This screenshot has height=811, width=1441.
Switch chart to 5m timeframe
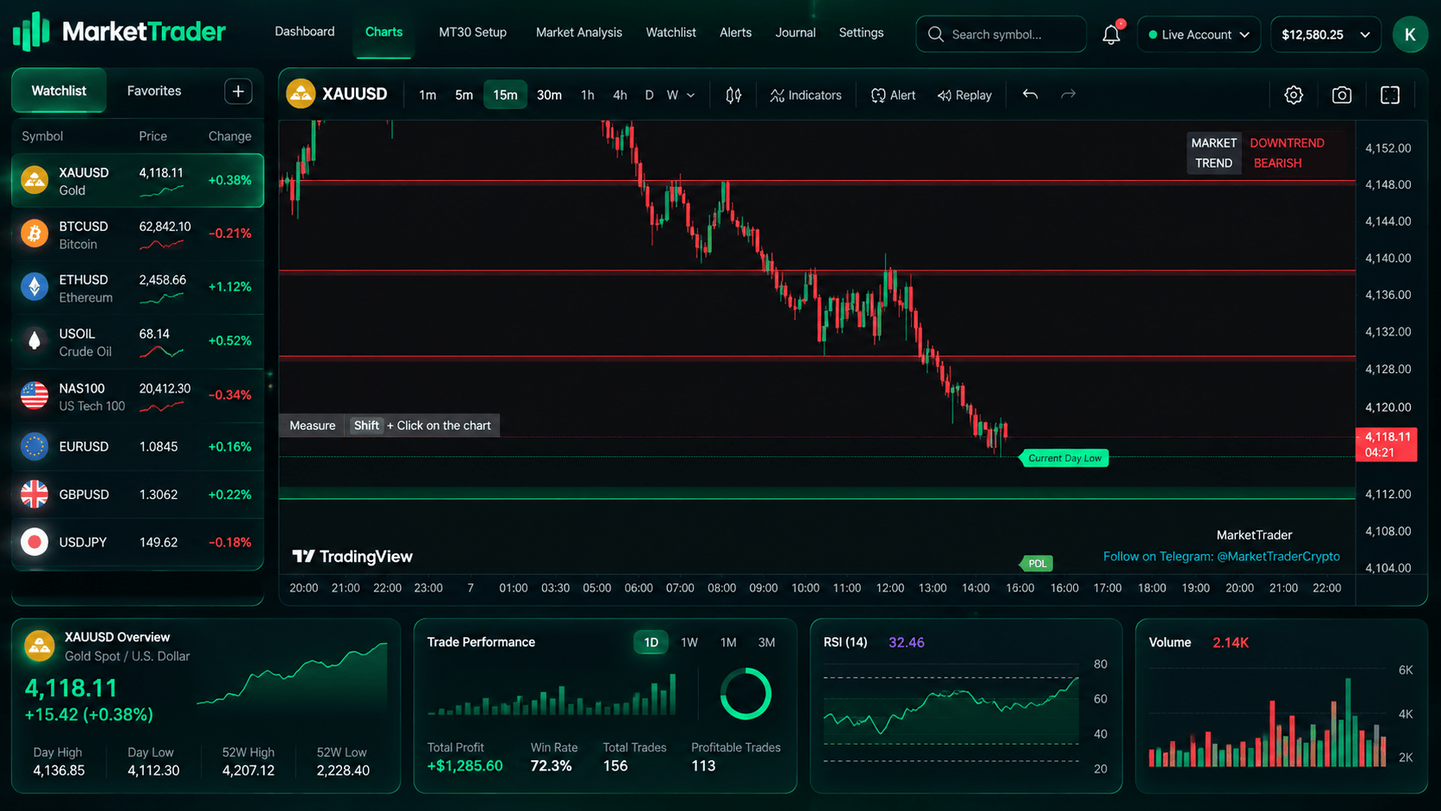(464, 95)
